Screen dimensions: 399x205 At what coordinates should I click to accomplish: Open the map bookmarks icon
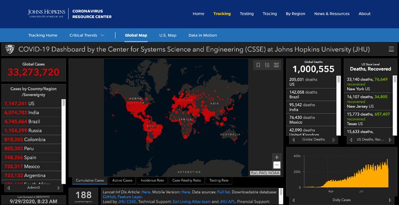coord(258,65)
